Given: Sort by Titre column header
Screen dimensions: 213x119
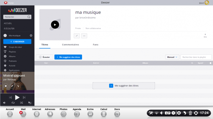Looking at the screenshot, I should point(46,63).
